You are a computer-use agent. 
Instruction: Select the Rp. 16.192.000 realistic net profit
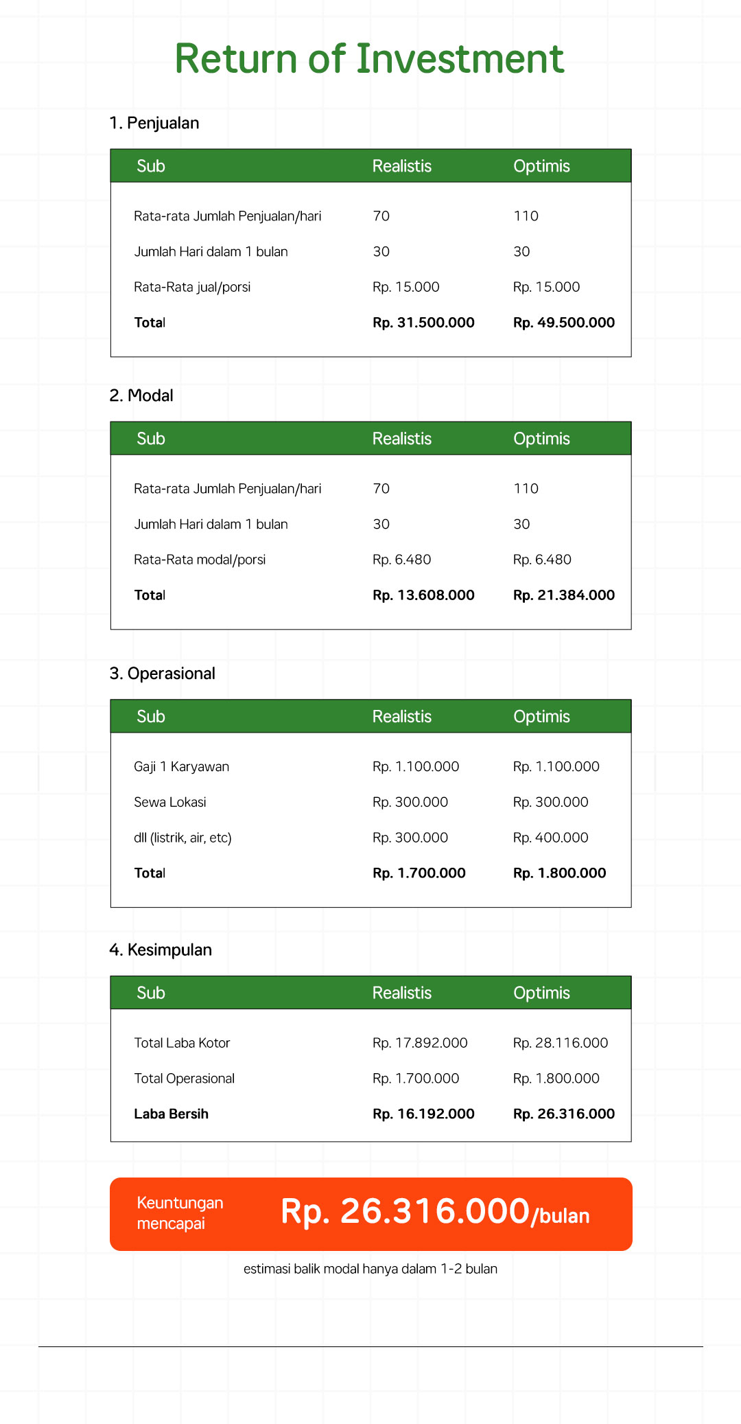coord(423,1114)
